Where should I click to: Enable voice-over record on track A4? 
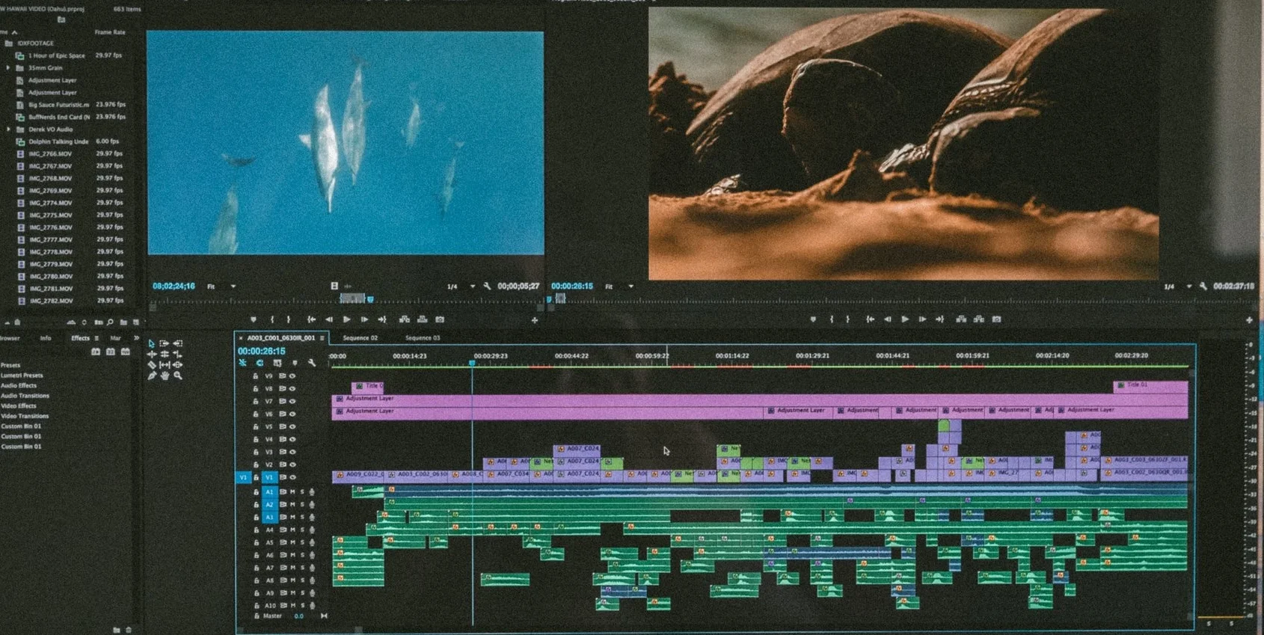tap(312, 530)
